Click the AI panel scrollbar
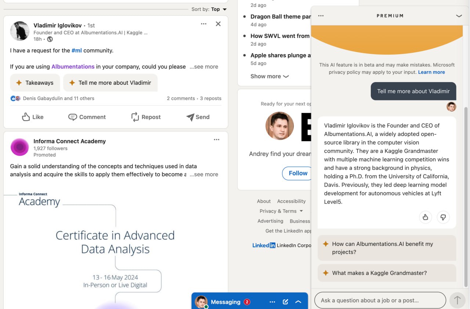The width and height of the screenshot is (470, 309). [466, 197]
